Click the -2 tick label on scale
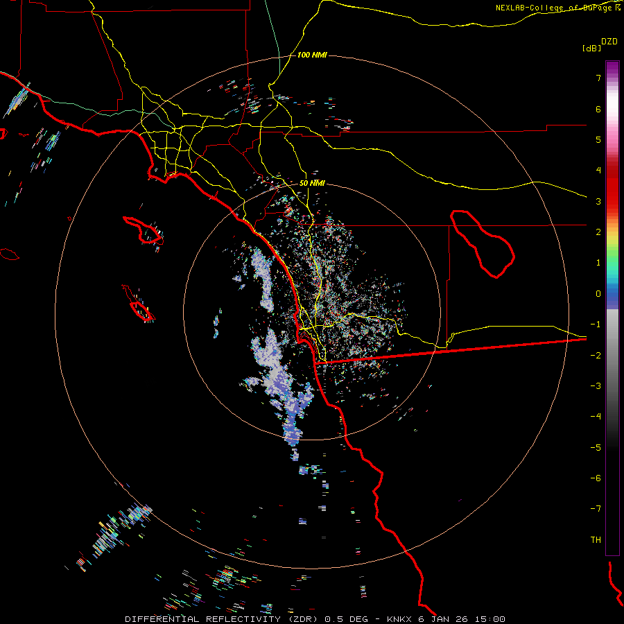624x624 pixels. point(596,356)
